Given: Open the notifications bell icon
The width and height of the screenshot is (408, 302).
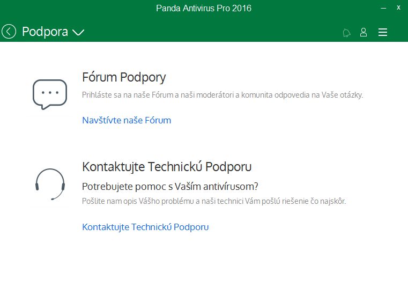Looking at the screenshot, I should [x=346, y=33].
